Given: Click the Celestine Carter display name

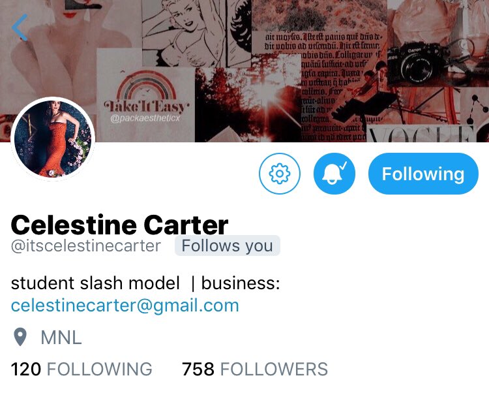Looking at the screenshot, I should (x=119, y=225).
